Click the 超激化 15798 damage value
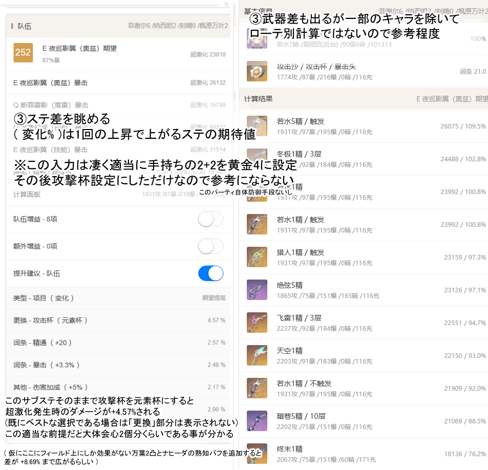Screen dimensions: 488x470 point(208,105)
